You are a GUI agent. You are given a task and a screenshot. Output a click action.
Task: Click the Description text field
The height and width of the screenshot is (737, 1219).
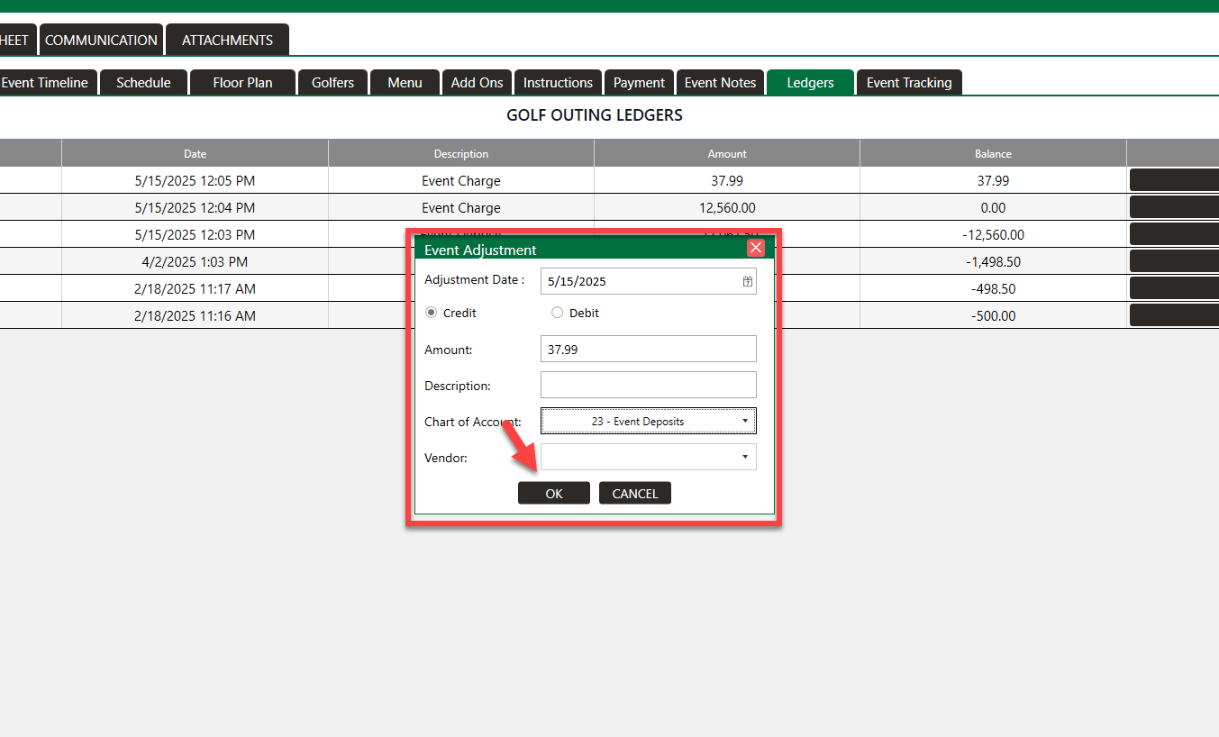point(648,385)
